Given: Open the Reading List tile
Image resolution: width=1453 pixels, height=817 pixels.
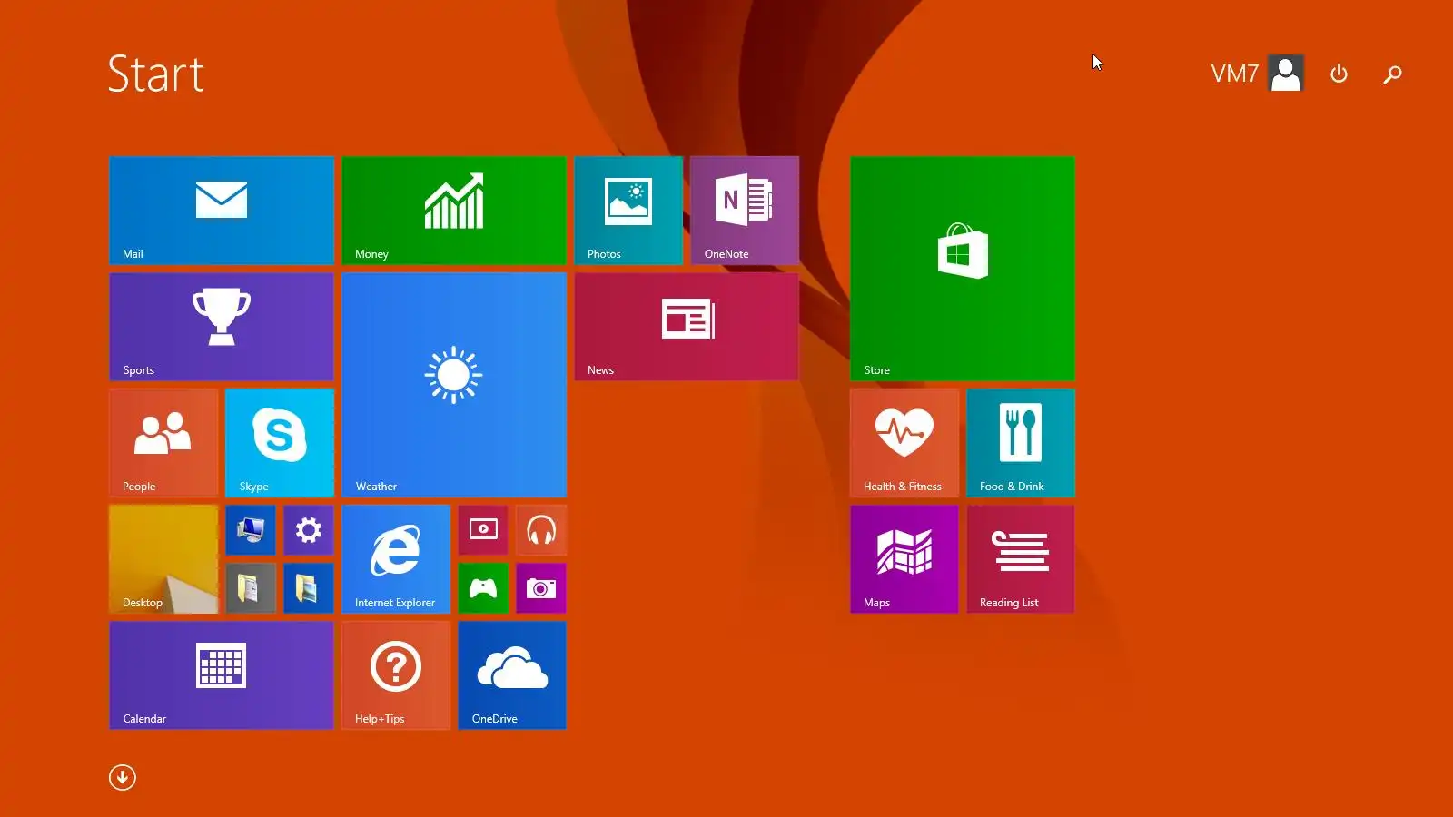Looking at the screenshot, I should tap(1021, 559).
